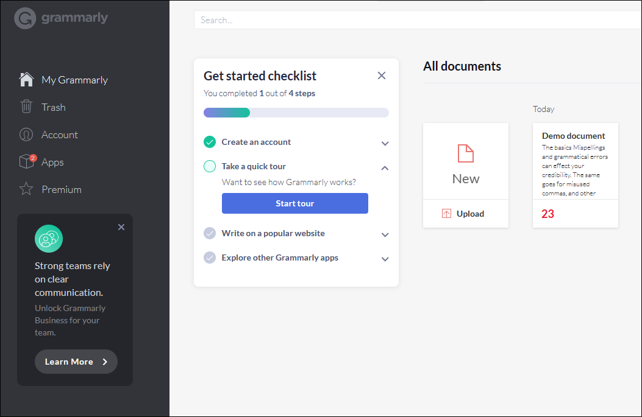Screen dimensions: 642x417
Task: Click the Upload arrow icon
Action: pyautogui.click(x=446, y=214)
